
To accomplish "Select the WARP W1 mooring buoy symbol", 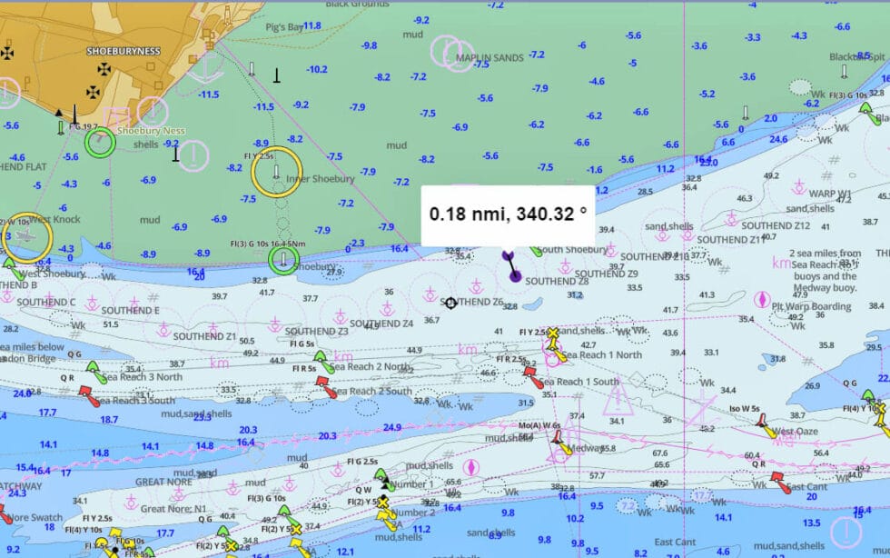I will coord(799,187).
